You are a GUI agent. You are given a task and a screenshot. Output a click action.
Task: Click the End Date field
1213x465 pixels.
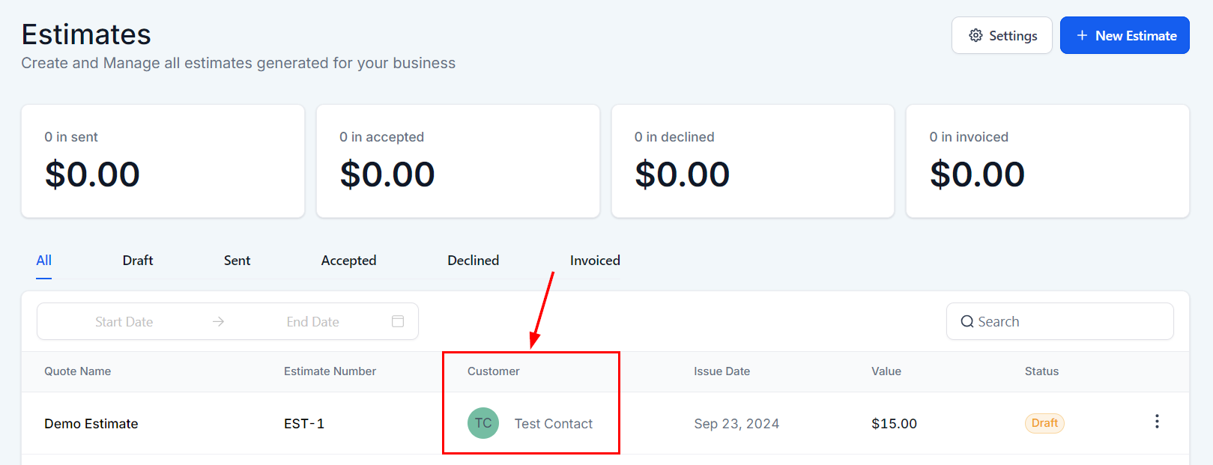pos(313,321)
